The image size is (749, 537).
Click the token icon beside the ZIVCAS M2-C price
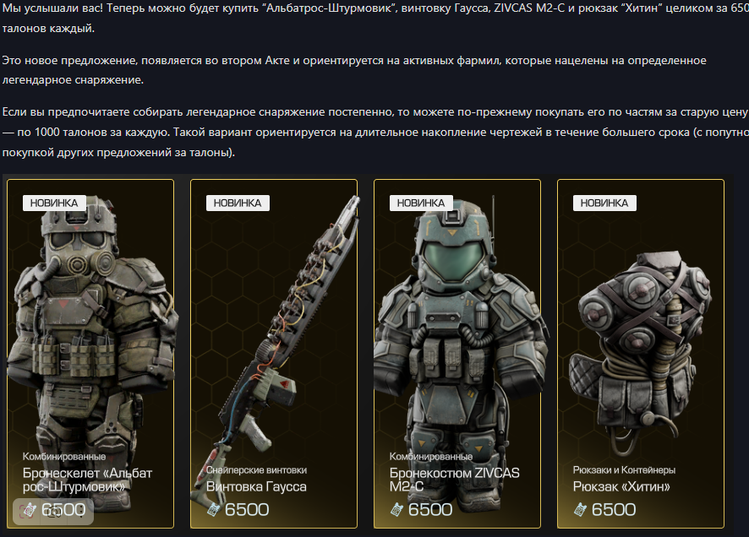tap(397, 510)
